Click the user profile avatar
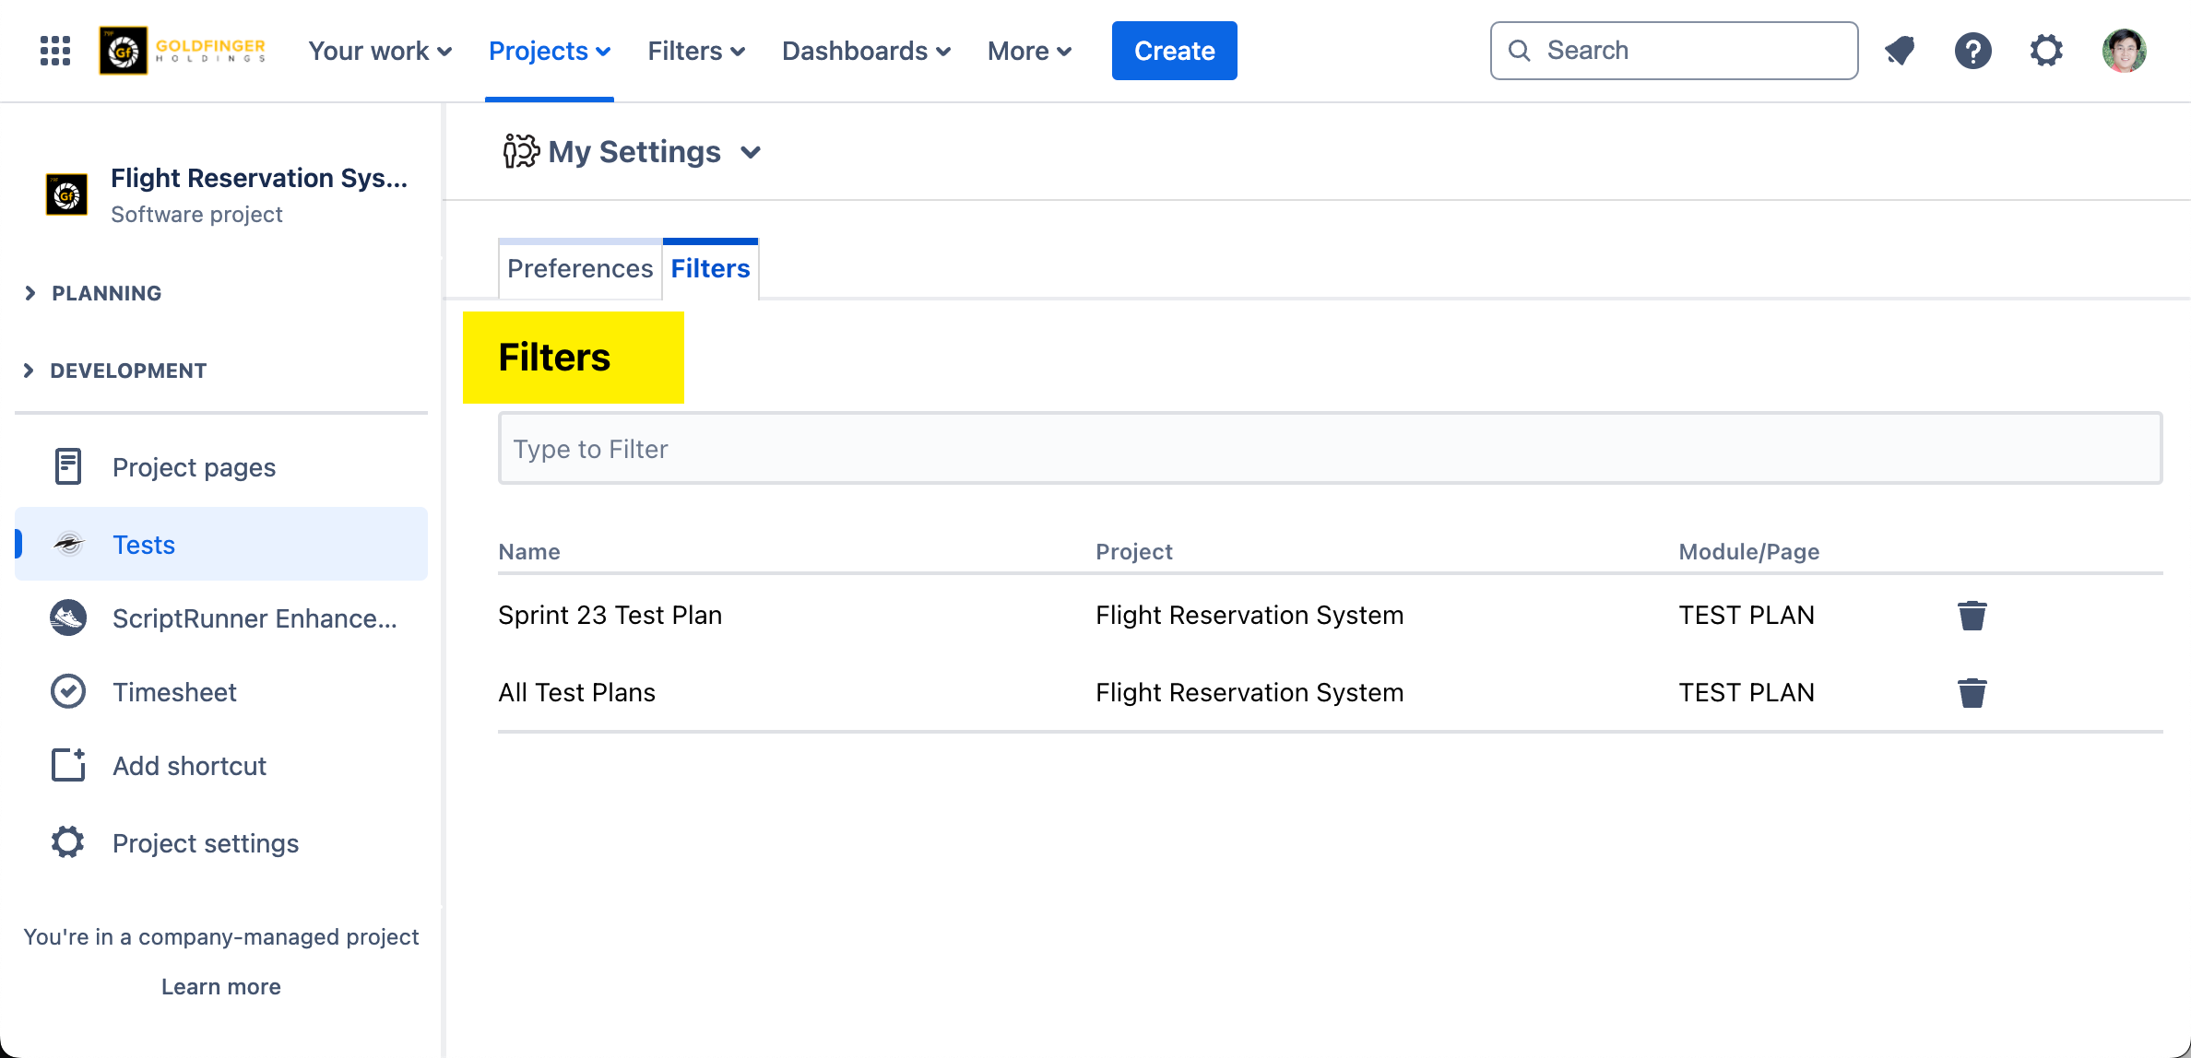The height and width of the screenshot is (1058, 2191). click(2124, 51)
